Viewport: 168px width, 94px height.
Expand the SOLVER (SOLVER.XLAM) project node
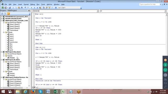[1, 19]
